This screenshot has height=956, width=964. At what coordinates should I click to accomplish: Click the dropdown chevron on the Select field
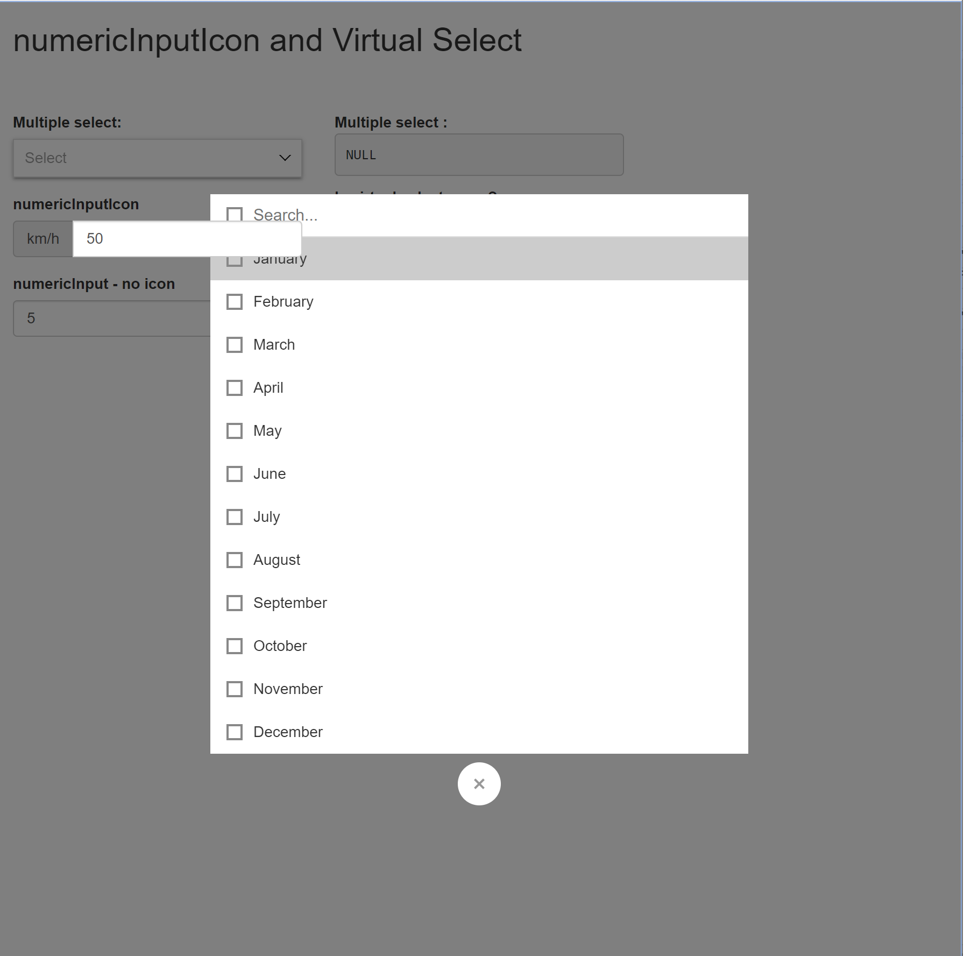pos(284,158)
